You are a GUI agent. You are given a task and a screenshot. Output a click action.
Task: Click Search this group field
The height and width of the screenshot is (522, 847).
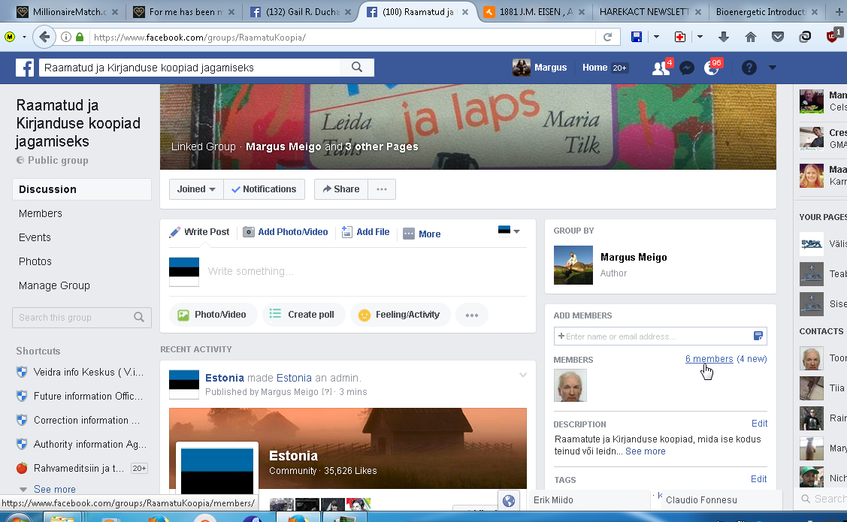pyautogui.click(x=82, y=318)
